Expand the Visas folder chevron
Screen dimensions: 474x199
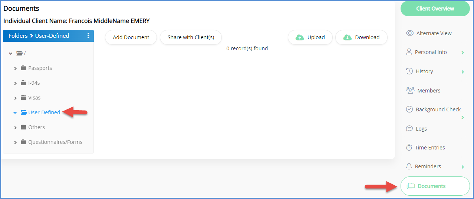16,98
